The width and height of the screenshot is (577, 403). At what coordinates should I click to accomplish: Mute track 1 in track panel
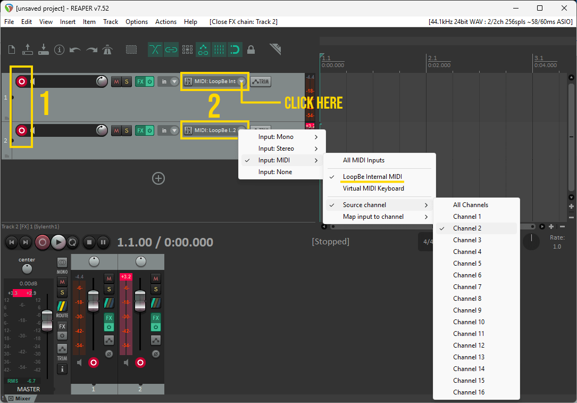[116, 81]
